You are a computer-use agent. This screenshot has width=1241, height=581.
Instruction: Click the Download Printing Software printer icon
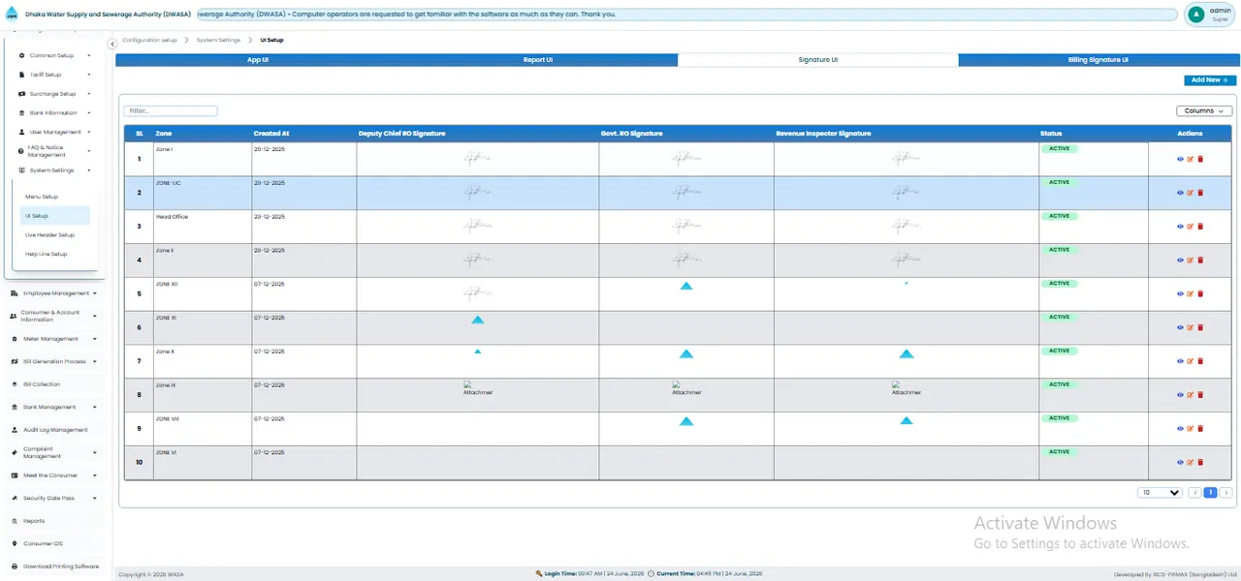coord(14,566)
